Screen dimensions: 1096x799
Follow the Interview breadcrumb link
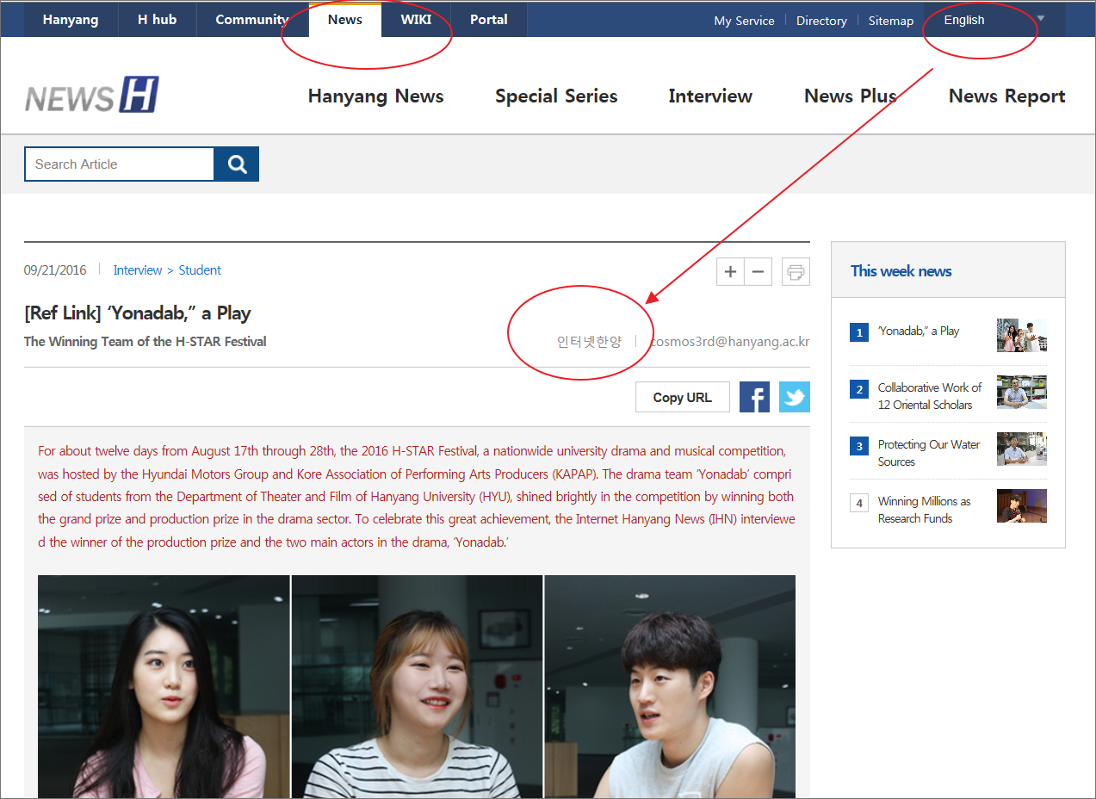pyautogui.click(x=138, y=270)
